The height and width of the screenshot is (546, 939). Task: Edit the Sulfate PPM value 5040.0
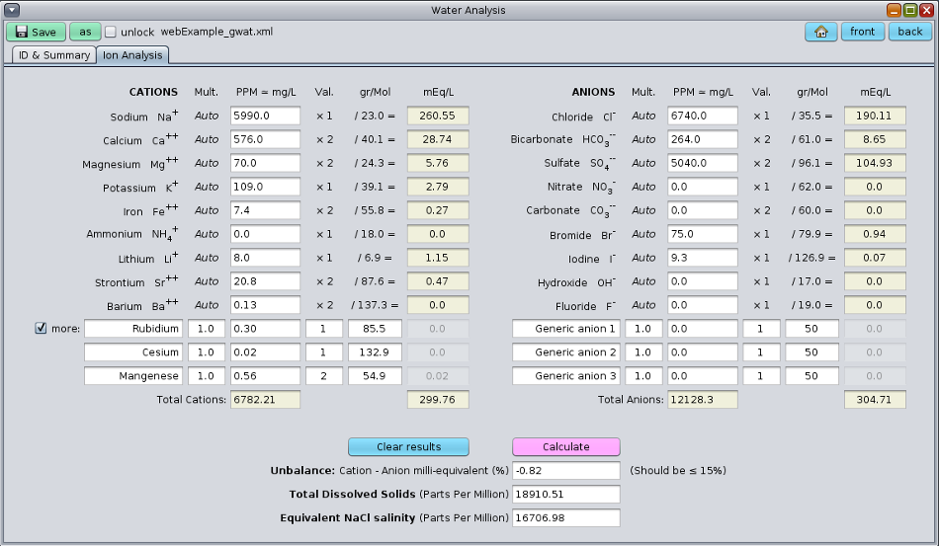coord(703,163)
